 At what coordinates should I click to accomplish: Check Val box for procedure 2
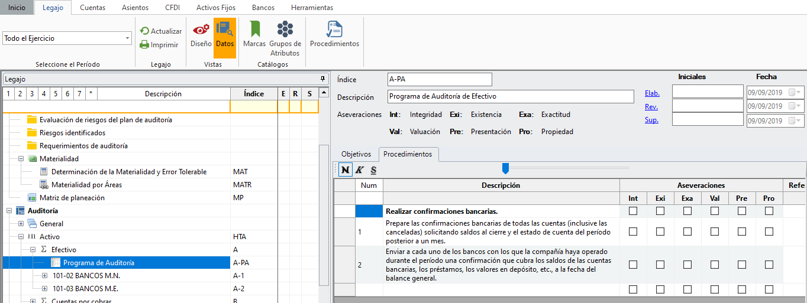tap(715, 265)
